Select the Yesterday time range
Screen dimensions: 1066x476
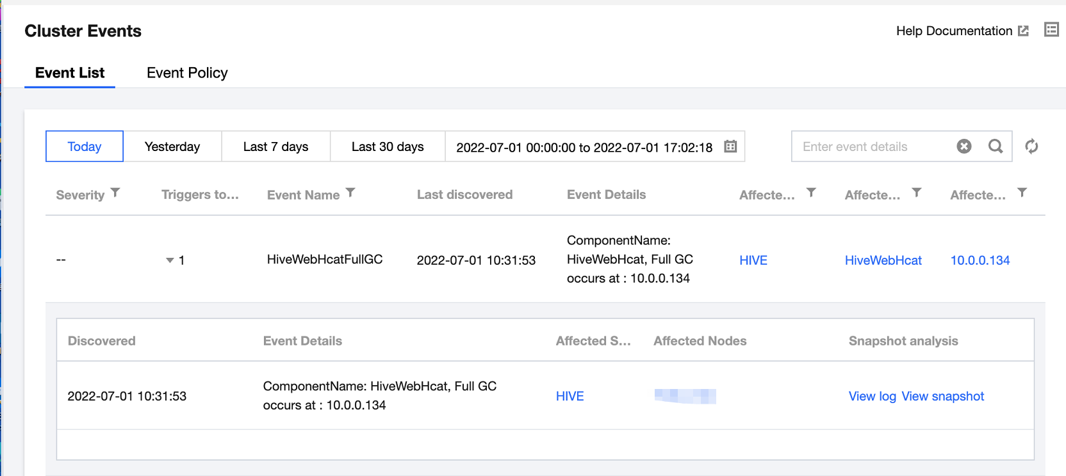click(172, 147)
